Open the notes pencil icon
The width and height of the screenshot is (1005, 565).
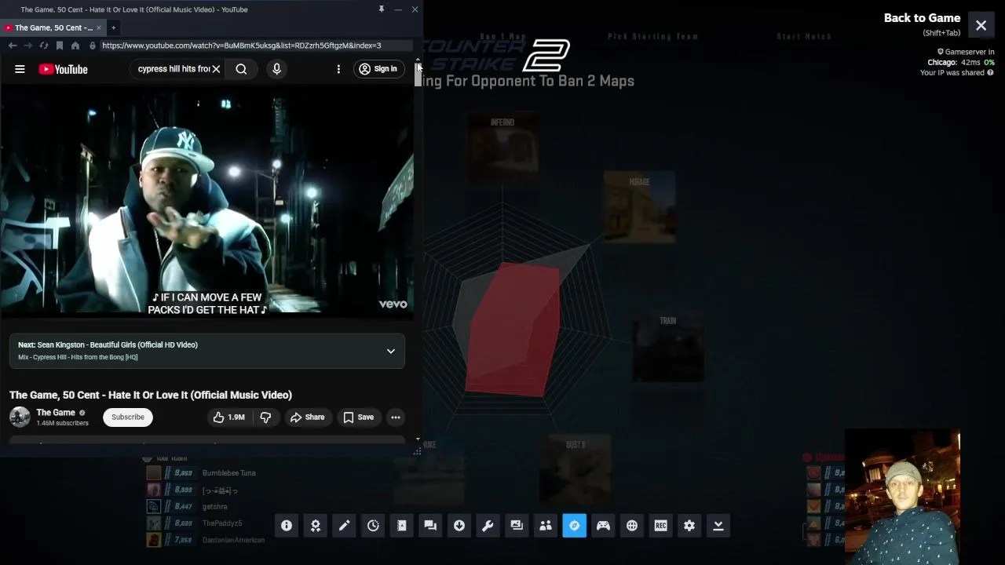point(344,526)
